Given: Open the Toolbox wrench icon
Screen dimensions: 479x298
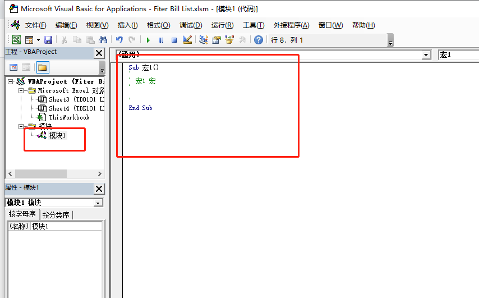Looking at the screenshot, I should coord(242,40).
